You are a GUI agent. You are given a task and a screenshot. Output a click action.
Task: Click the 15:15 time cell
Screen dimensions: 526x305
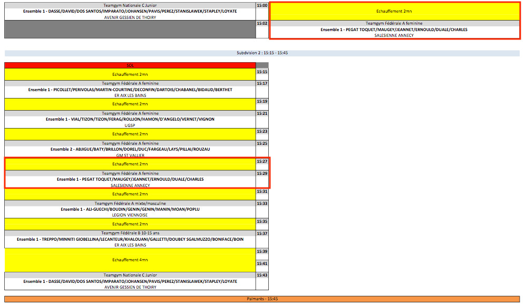tap(262, 72)
